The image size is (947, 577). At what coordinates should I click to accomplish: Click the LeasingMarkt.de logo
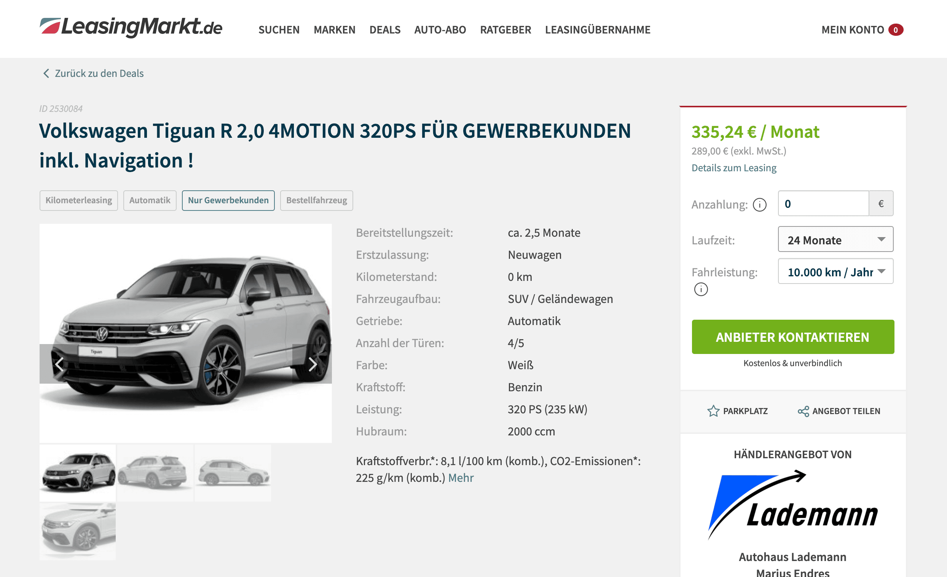pyautogui.click(x=131, y=27)
